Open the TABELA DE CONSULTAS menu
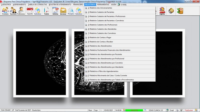Viewport: 200px width, 112px height. click(37, 4)
